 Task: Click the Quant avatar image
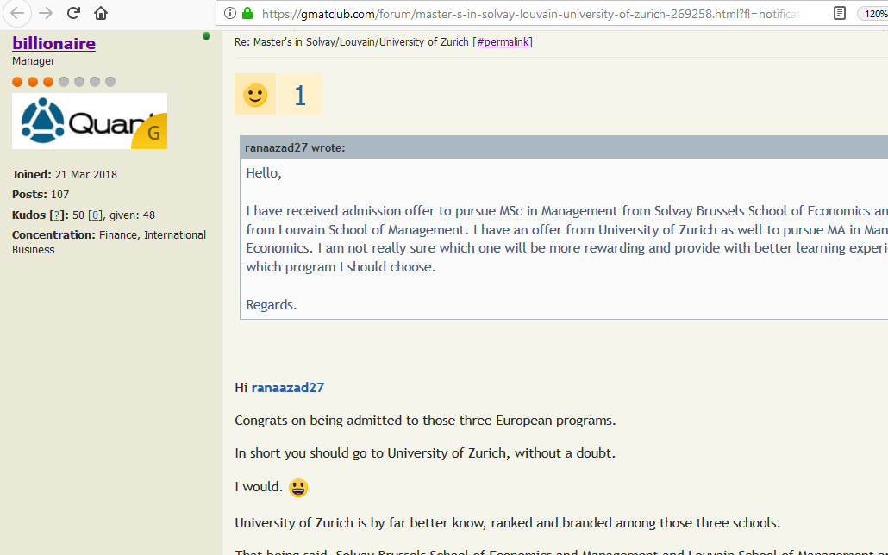pyautogui.click(x=90, y=122)
